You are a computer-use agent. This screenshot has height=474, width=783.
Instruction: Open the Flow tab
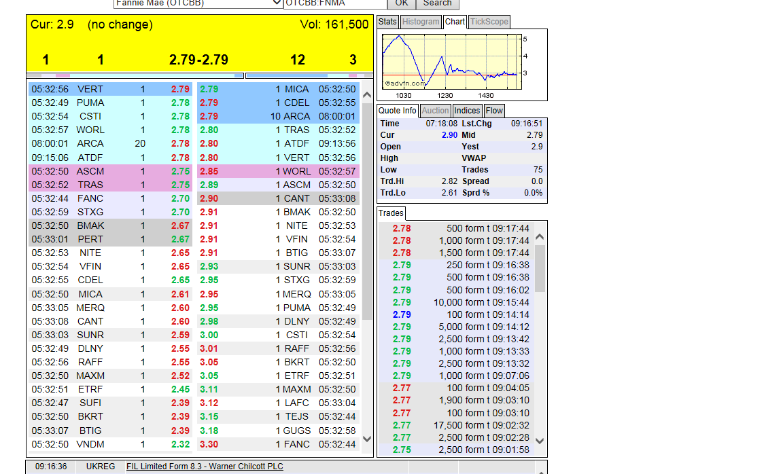click(494, 110)
